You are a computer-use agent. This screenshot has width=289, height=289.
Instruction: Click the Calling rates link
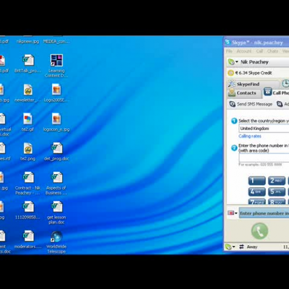[x=250, y=136]
